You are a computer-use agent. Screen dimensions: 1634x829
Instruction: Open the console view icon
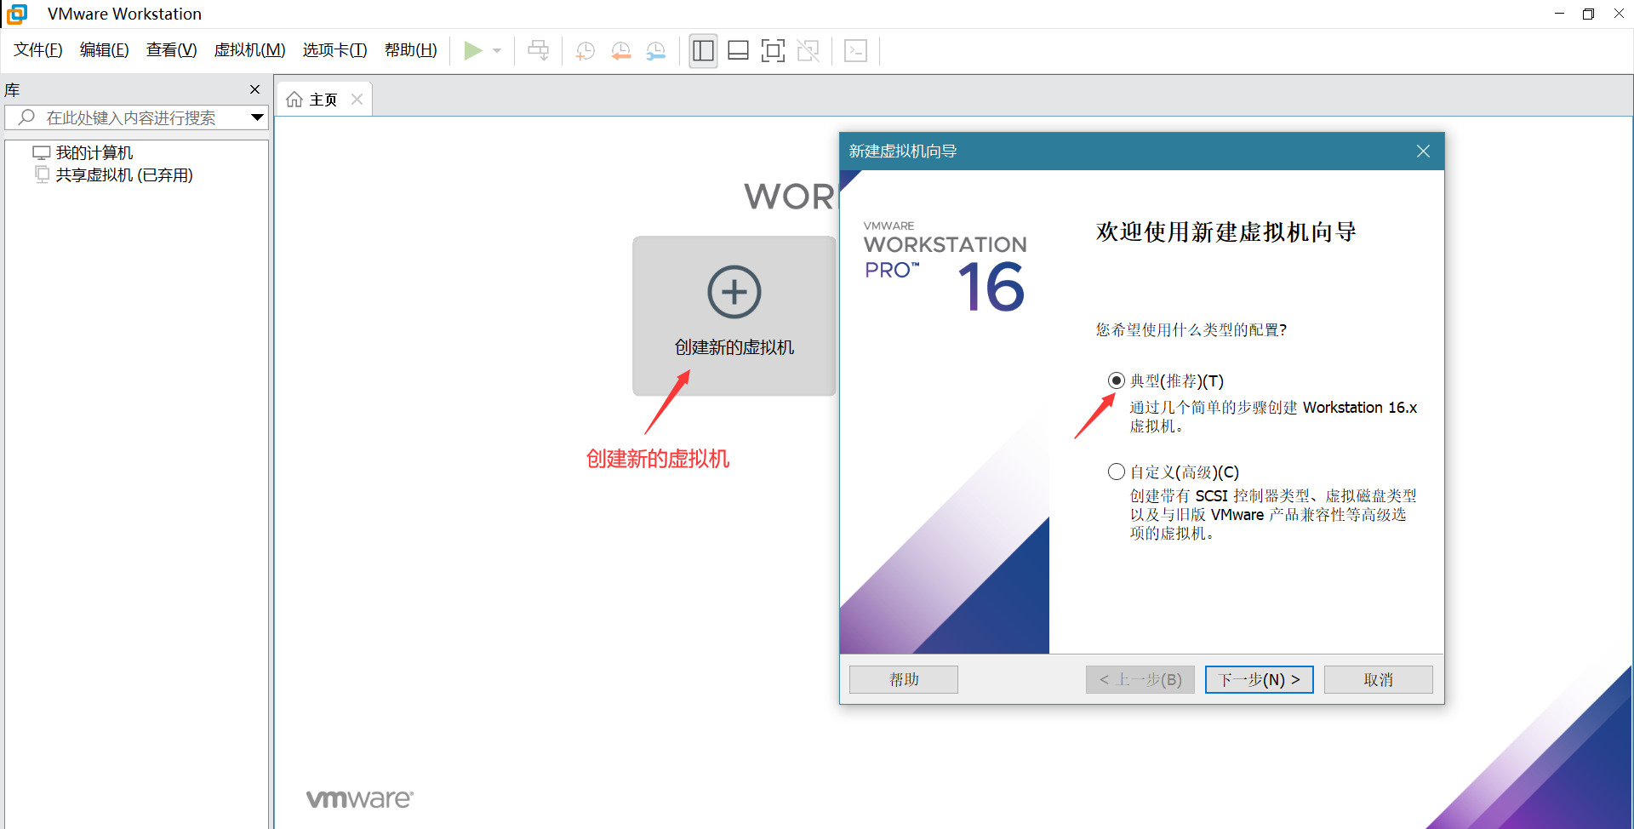point(855,51)
